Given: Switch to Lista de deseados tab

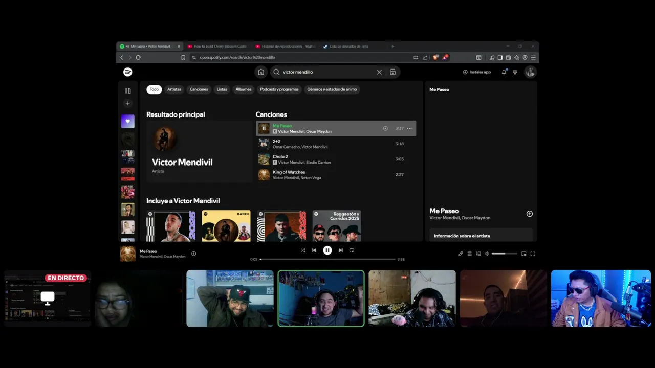Looking at the screenshot, I should (353, 47).
